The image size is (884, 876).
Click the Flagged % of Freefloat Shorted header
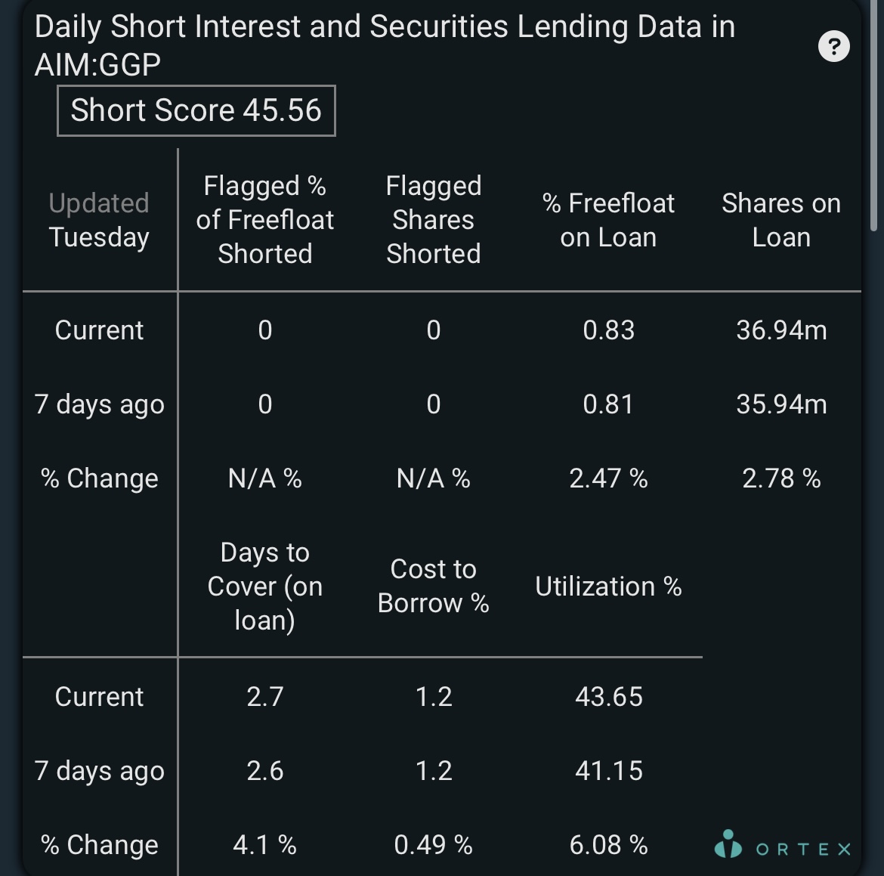point(265,219)
